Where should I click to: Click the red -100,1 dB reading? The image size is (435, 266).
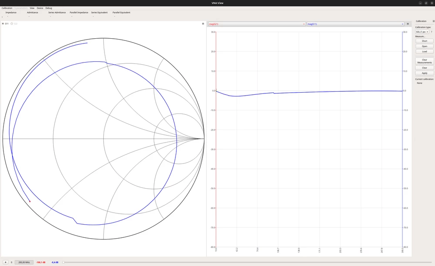tap(41, 263)
